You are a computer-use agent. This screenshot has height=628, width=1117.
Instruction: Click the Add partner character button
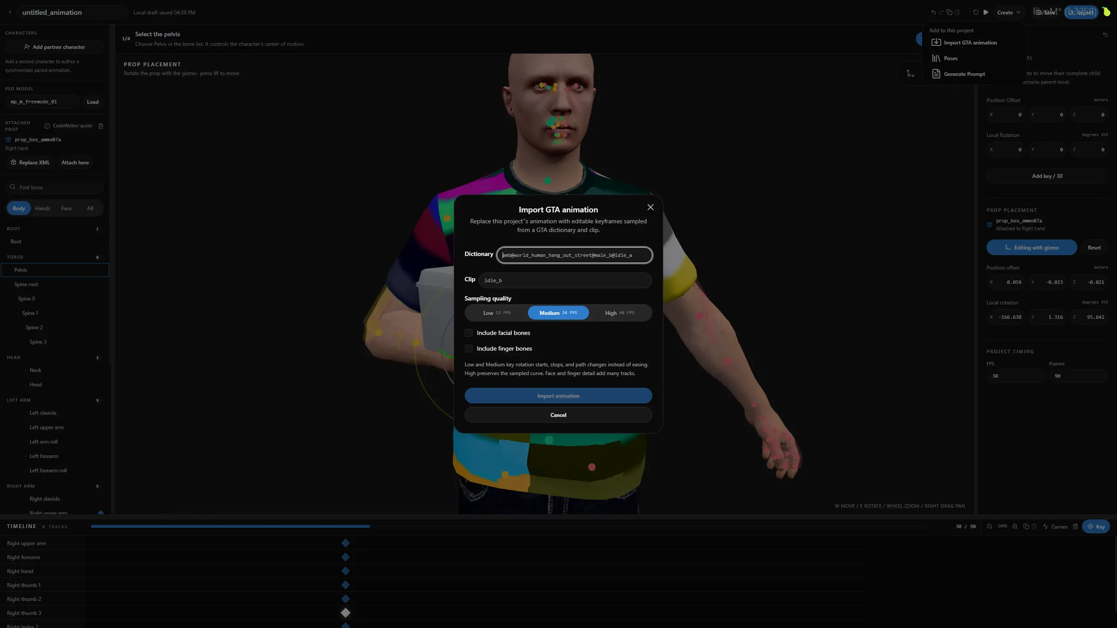coord(55,47)
